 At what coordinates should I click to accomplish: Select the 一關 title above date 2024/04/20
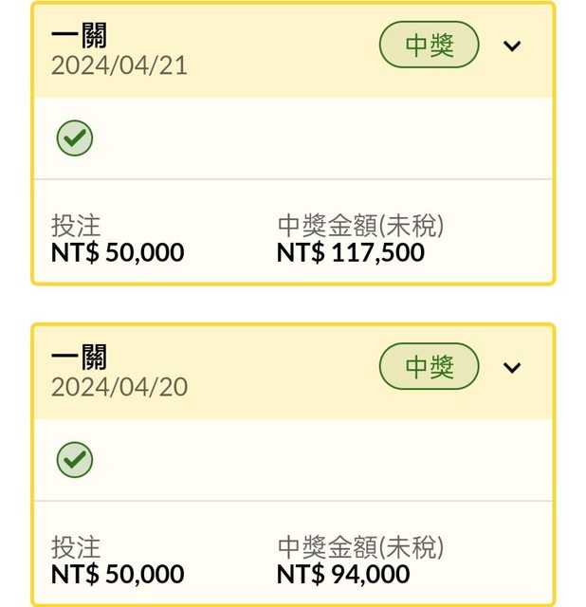point(79,358)
